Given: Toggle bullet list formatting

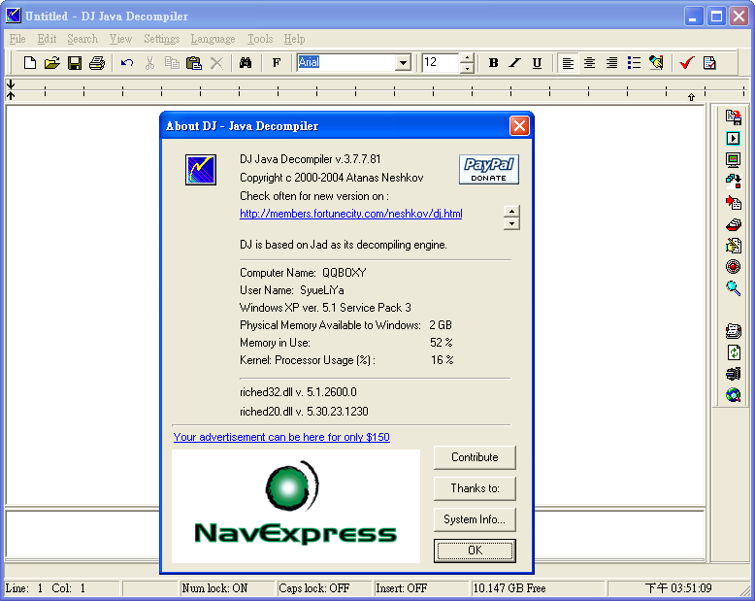Looking at the screenshot, I should [x=634, y=62].
